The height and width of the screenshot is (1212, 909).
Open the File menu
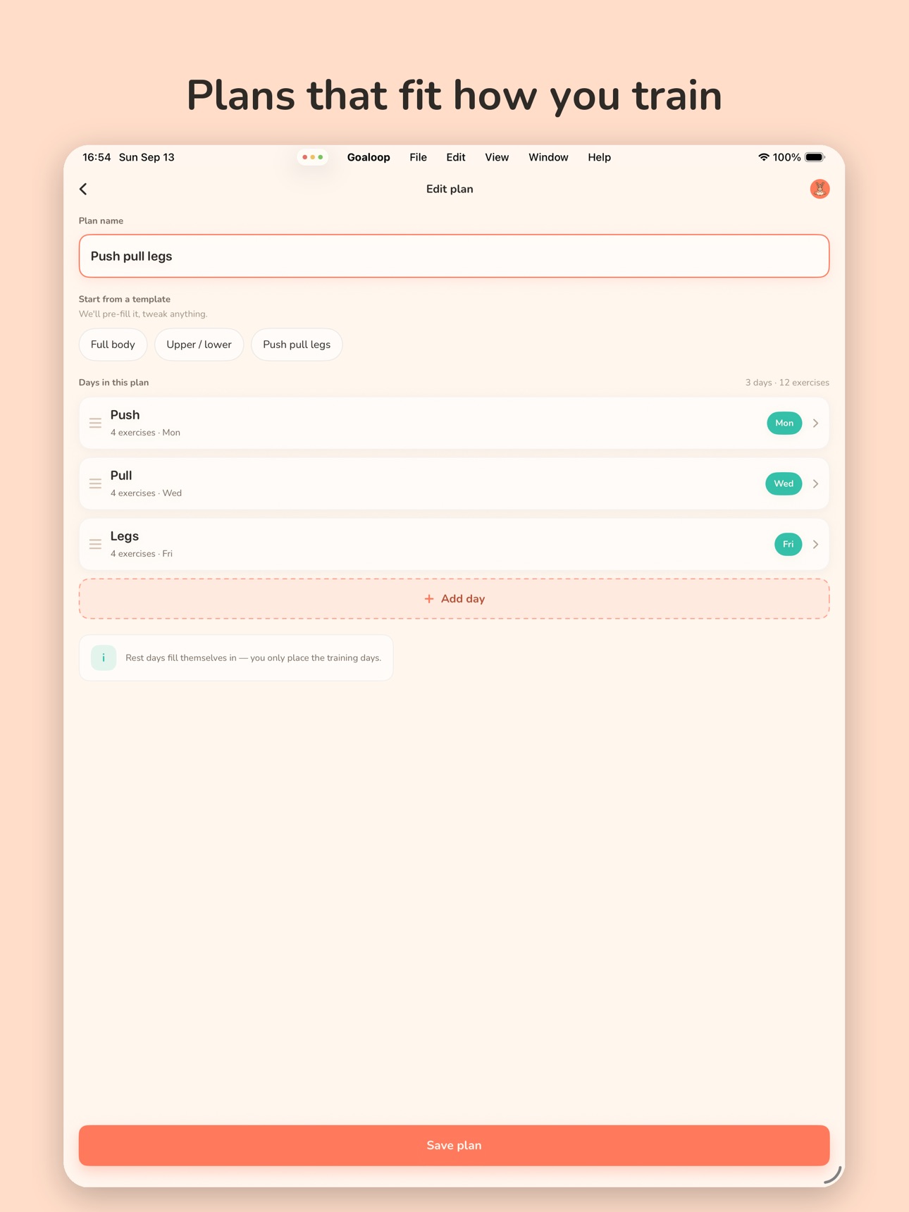(418, 157)
